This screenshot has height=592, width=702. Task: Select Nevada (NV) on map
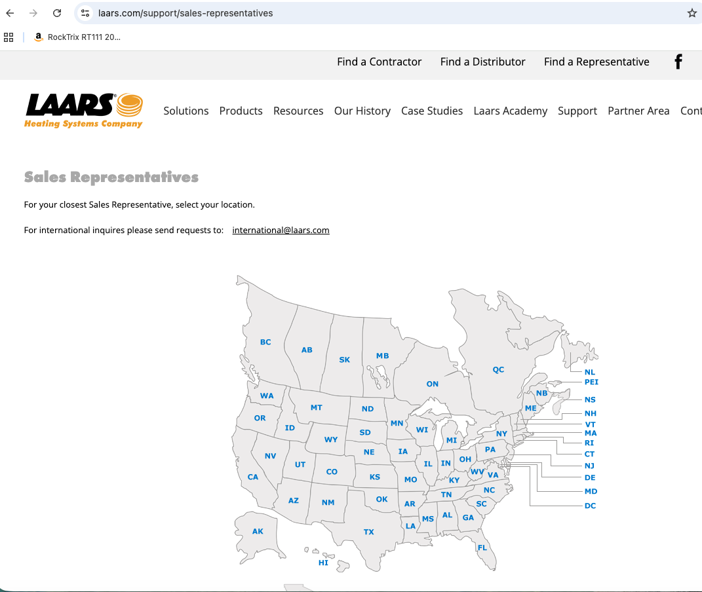(271, 456)
